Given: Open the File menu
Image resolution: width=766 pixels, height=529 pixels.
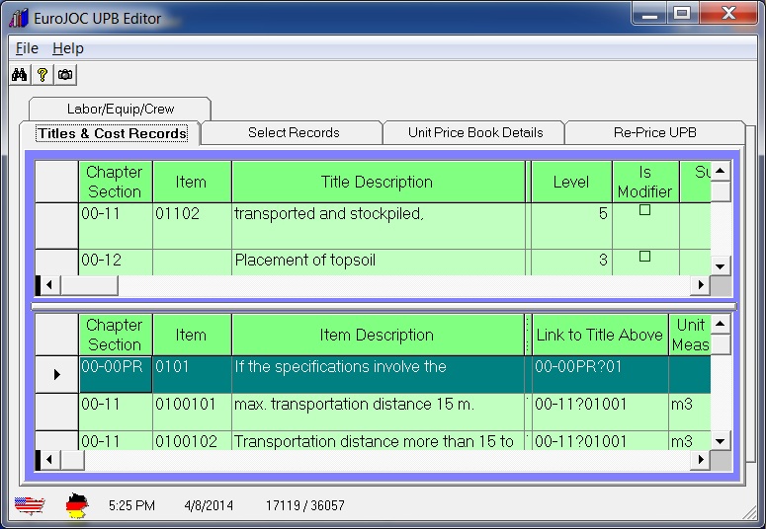Looking at the screenshot, I should [27, 48].
